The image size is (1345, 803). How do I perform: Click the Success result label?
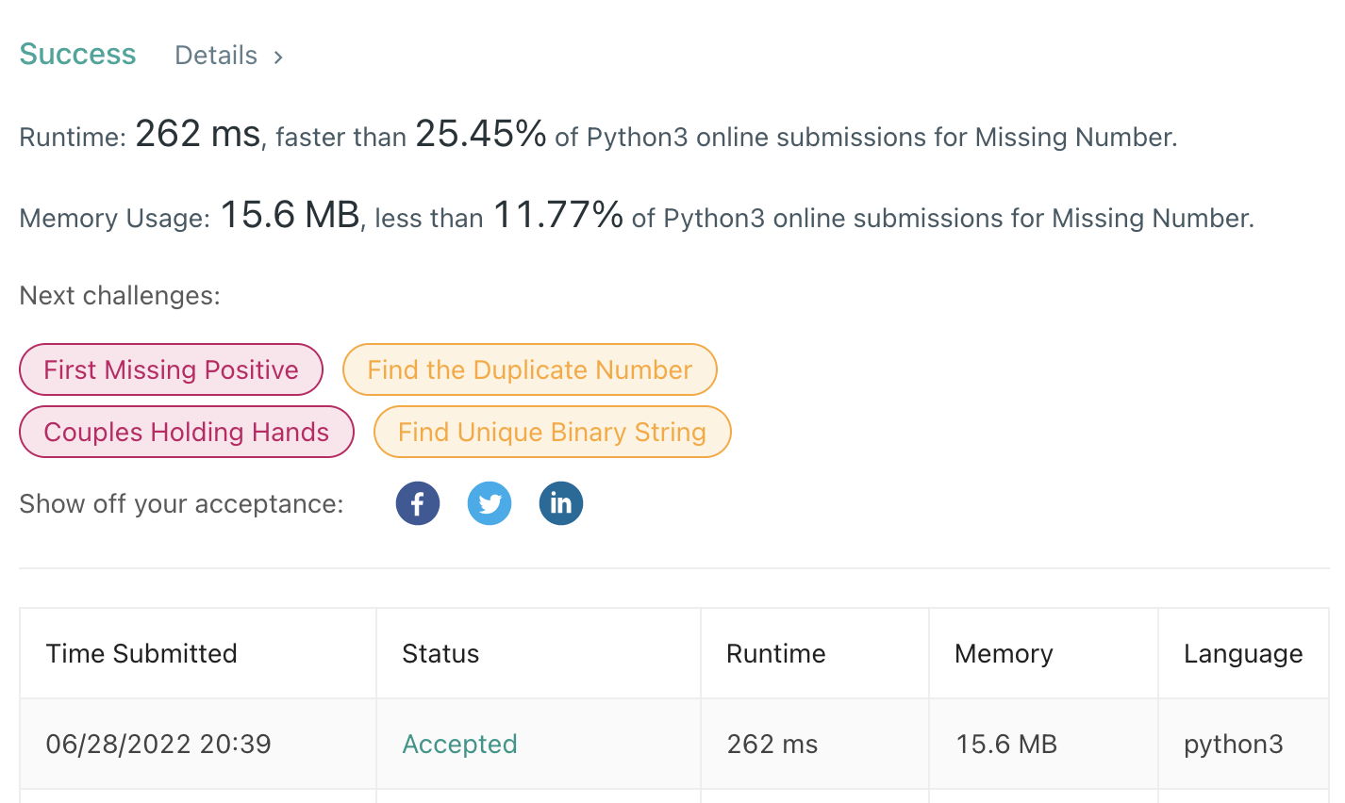pos(77,55)
